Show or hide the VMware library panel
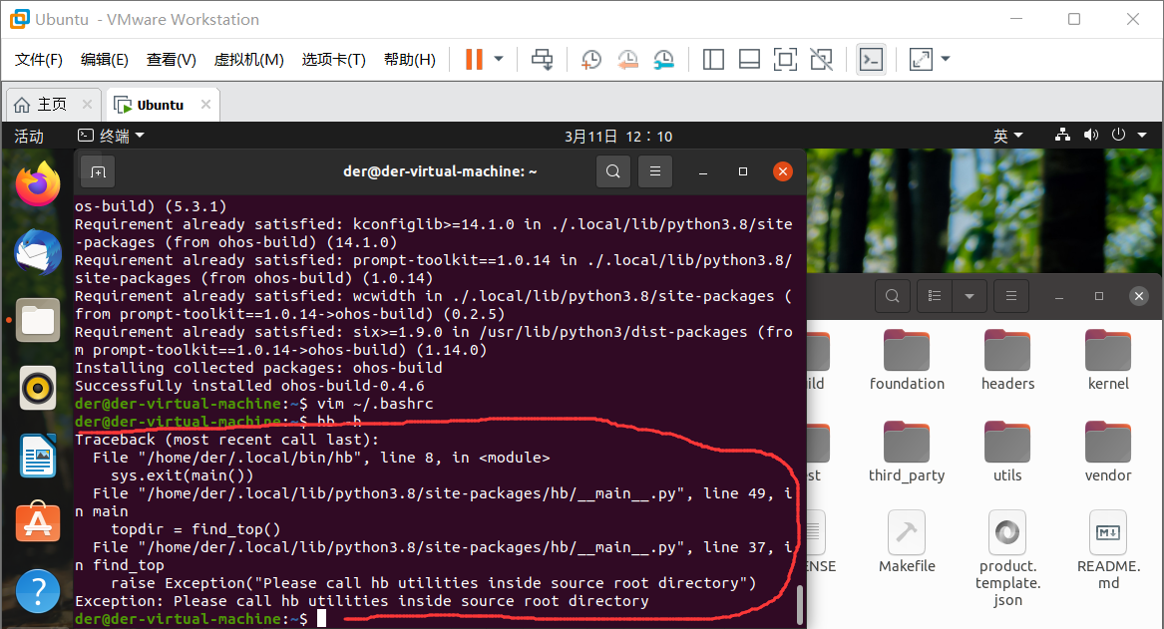1164x629 pixels. point(713,59)
